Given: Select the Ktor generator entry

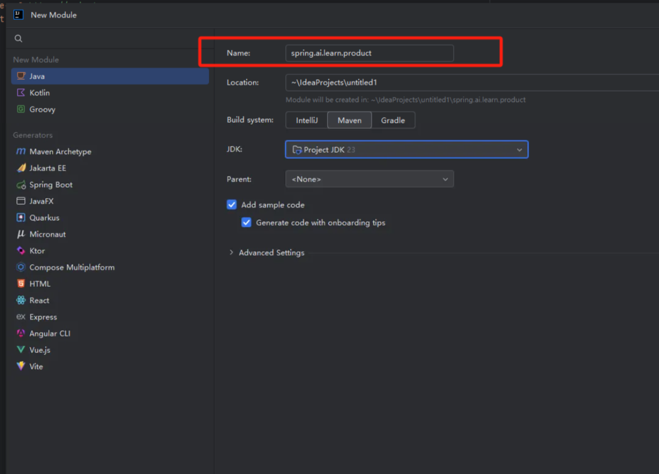Looking at the screenshot, I should 110,251.
